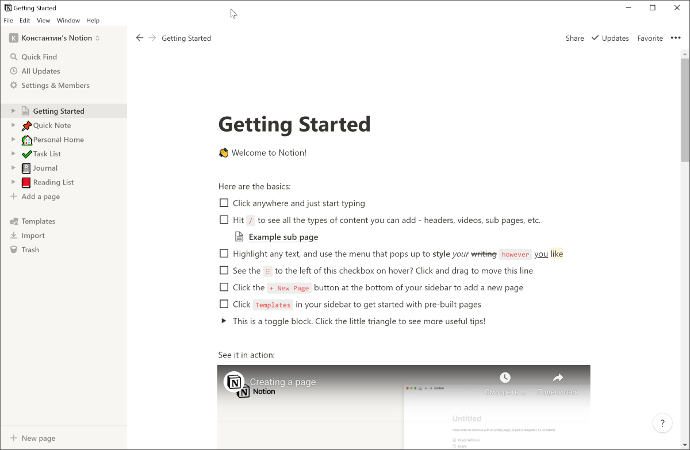Click the checkmark icon beside Updates
Screen dimensions: 690x450
[595, 38]
